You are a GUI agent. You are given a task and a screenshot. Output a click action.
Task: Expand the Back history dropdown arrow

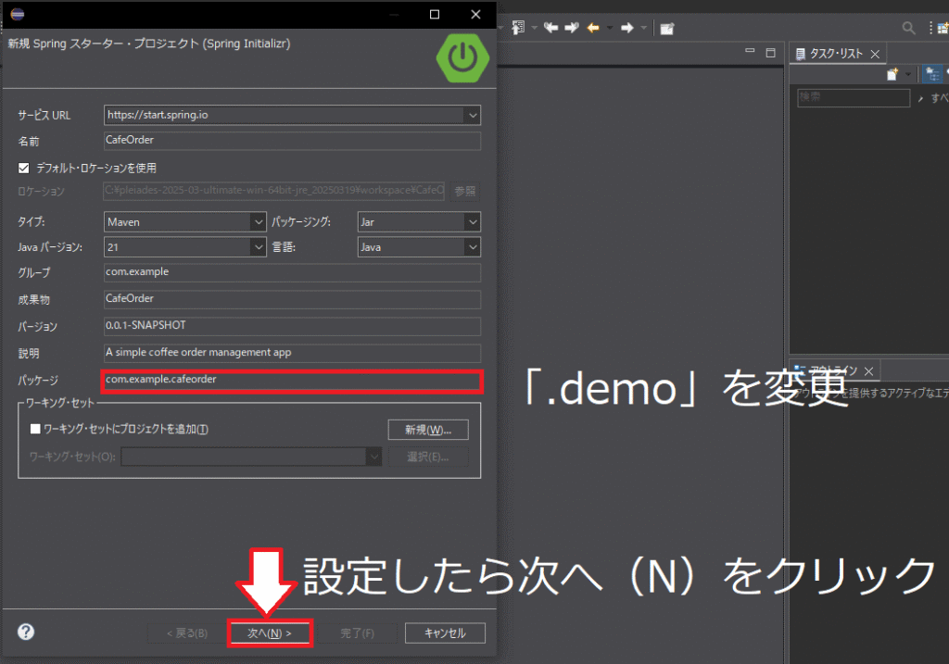point(610,28)
